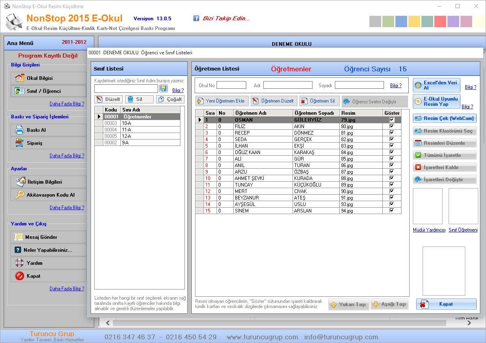Open Daha Fazla Bilgi under Bilgi Girişleri
Image resolution: width=486 pixels, height=343 pixels.
(67, 104)
